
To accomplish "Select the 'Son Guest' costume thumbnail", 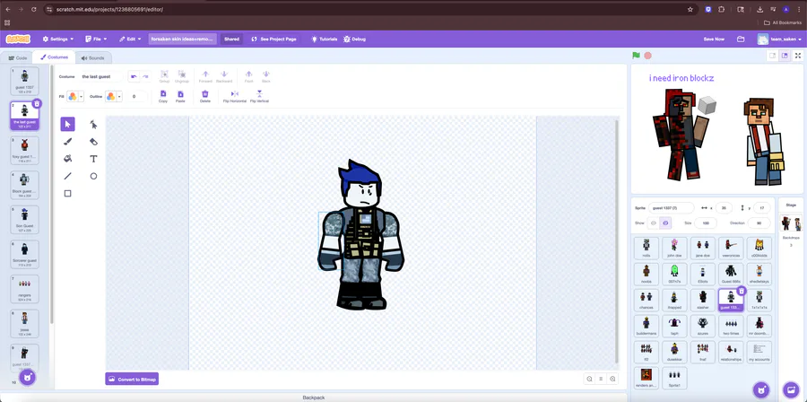I will 25,220.
